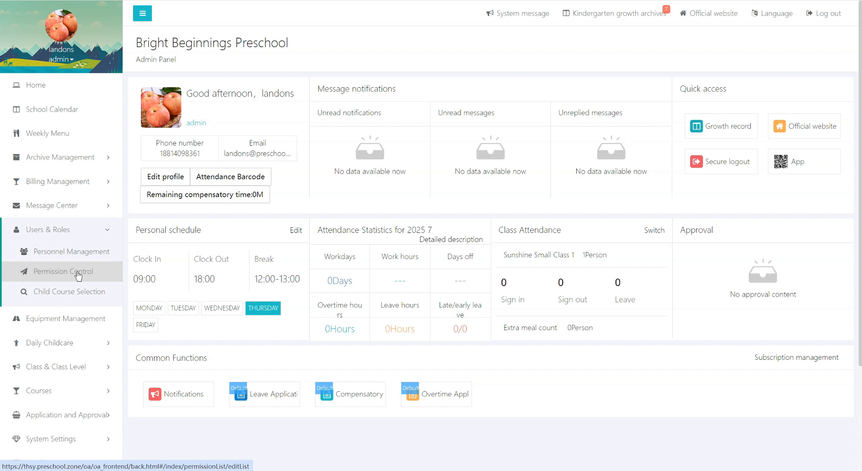Screen dimensions: 862x471
Task: Open the Growth record quick access icon
Action: pyautogui.click(x=696, y=126)
